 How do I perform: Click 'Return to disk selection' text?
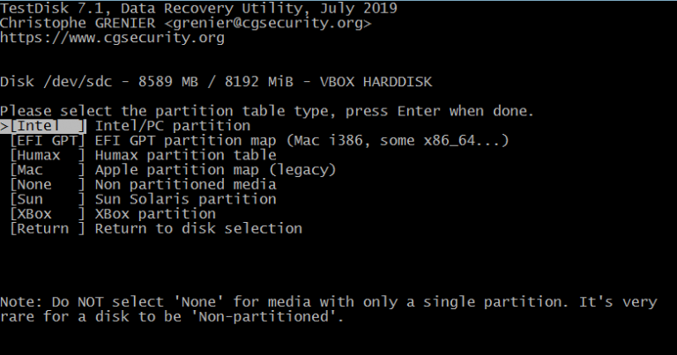(198, 229)
